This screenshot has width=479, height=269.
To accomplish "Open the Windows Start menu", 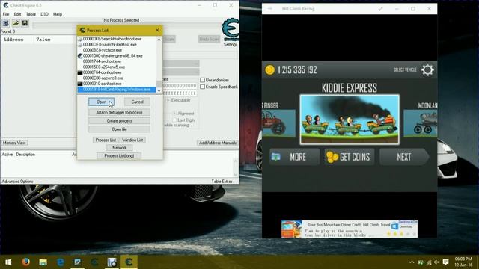I will pyautogui.click(x=8, y=262).
